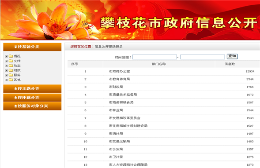Open the 按主题分类 panel

coord(32,89)
